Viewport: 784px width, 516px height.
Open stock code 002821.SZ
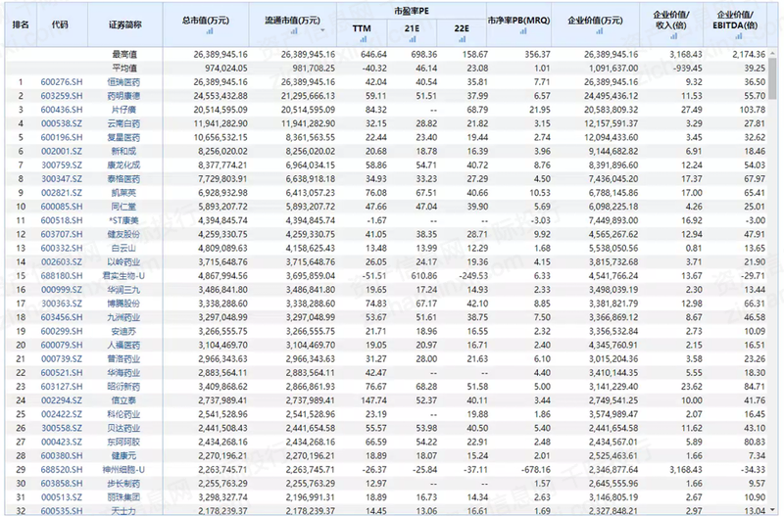click(x=62, y=192)
